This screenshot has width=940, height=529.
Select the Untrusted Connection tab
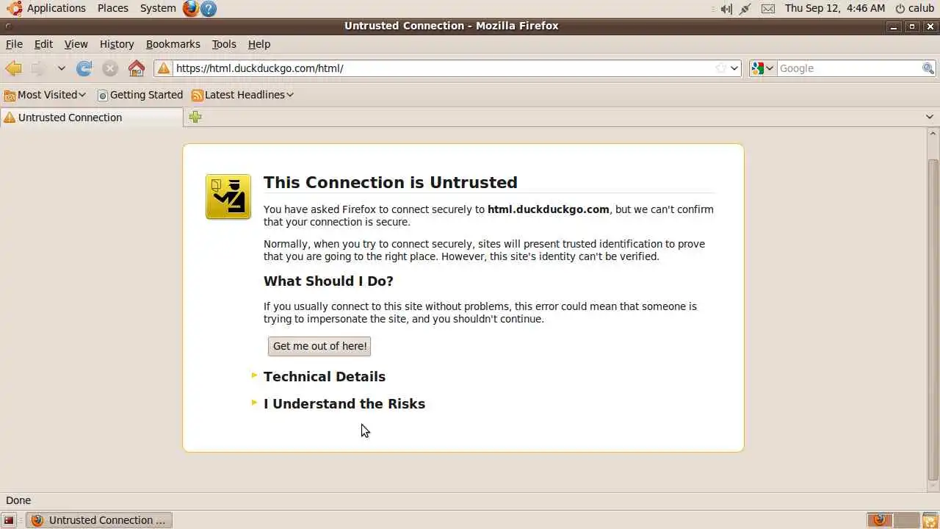tap(91, 118)
